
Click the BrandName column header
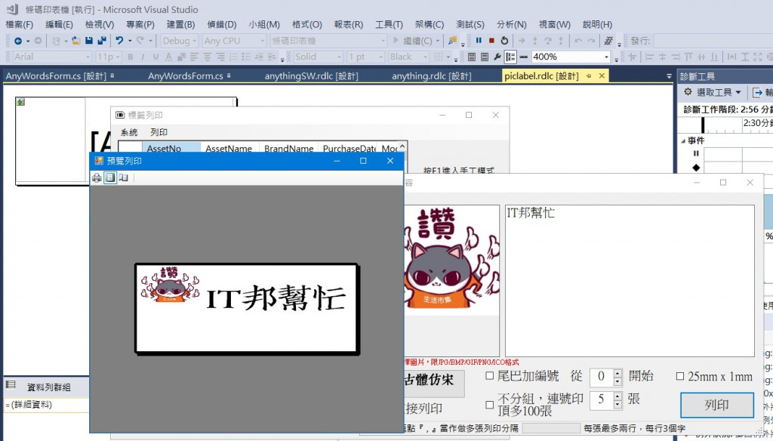coord(289,149)
